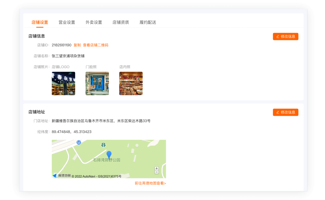The image size is (325, 200).
Task: Click 修改信息 in the 店铺地址 section
Action: pyautogui.click(x=285, y=112)
